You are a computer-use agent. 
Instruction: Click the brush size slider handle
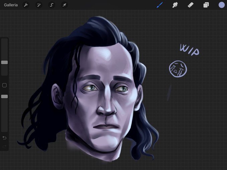pos(4,62)
